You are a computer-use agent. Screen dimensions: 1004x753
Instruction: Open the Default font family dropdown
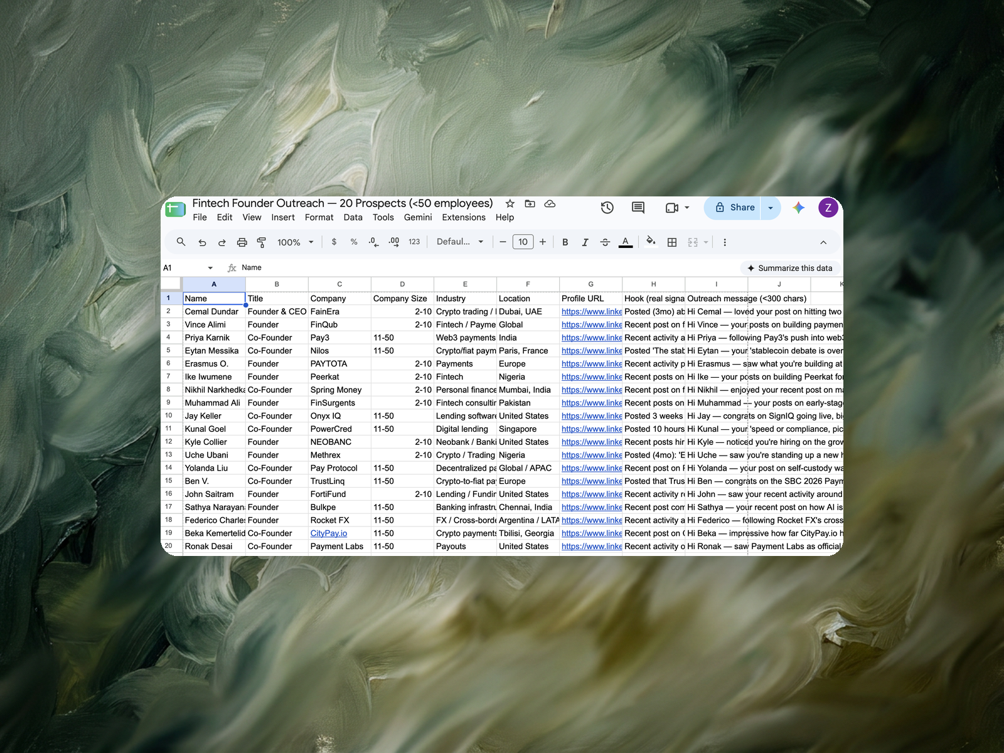point(460,242)
